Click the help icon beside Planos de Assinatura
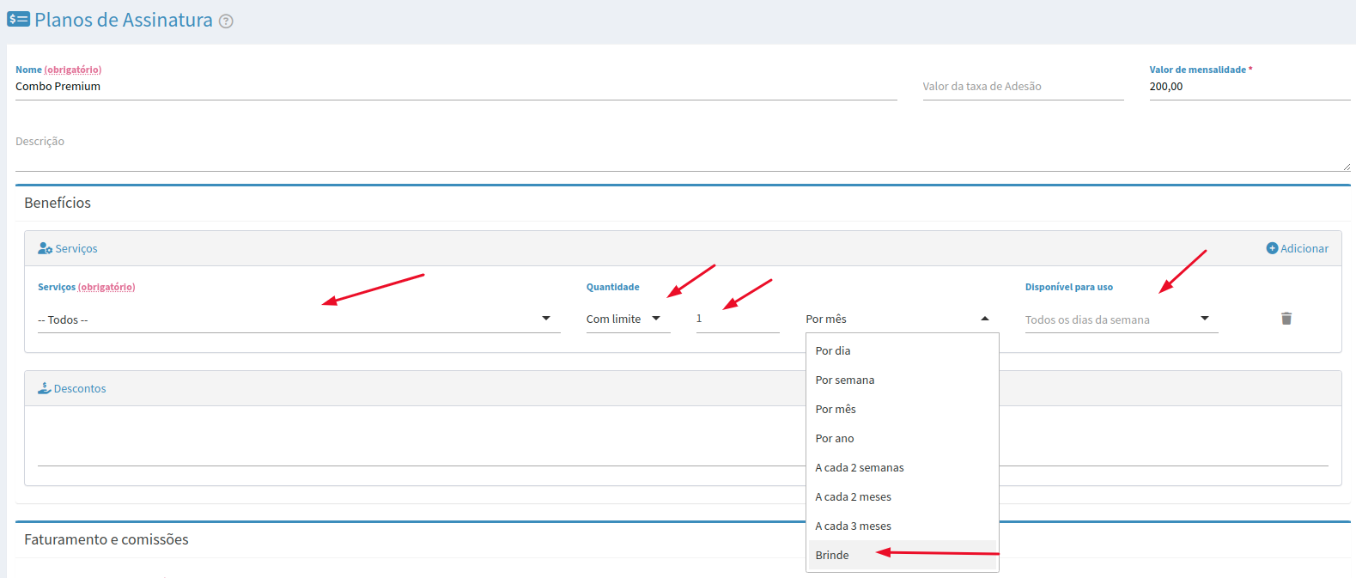The height and width of the screenshot is (578, 1356). click(226, 21)
